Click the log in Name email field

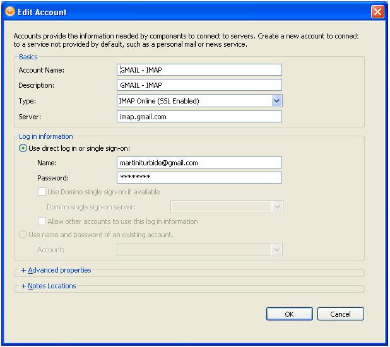coord(199,163)
